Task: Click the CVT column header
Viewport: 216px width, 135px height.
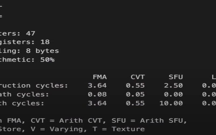Action: click(138, 77)
